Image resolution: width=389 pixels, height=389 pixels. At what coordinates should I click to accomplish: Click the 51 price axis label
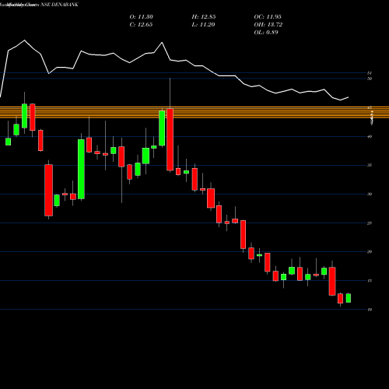pyautogui.click(x=370, y=73)
